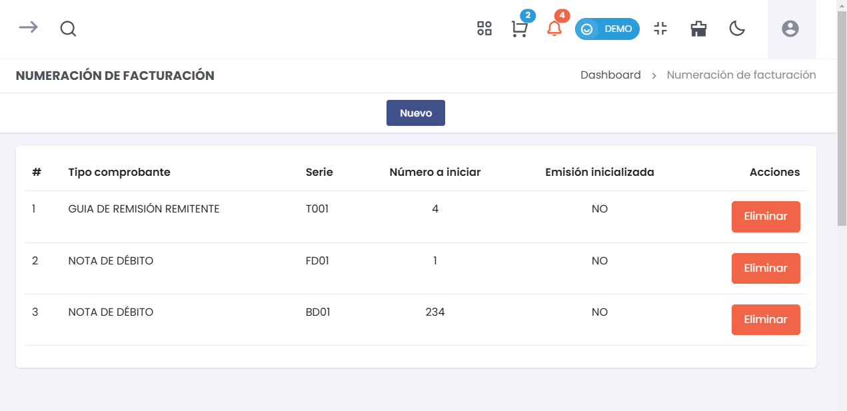Open the notifications bell icon
This screenshot has height=411, width=847.
554,29
